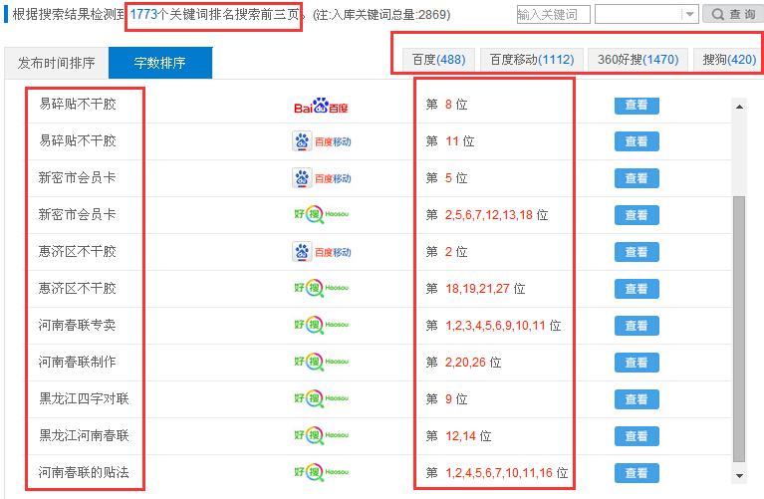This screenshot has height=499, width=764.
Task: Click 查看 for 河南春联制作 row
Action: tap(637, 363)
